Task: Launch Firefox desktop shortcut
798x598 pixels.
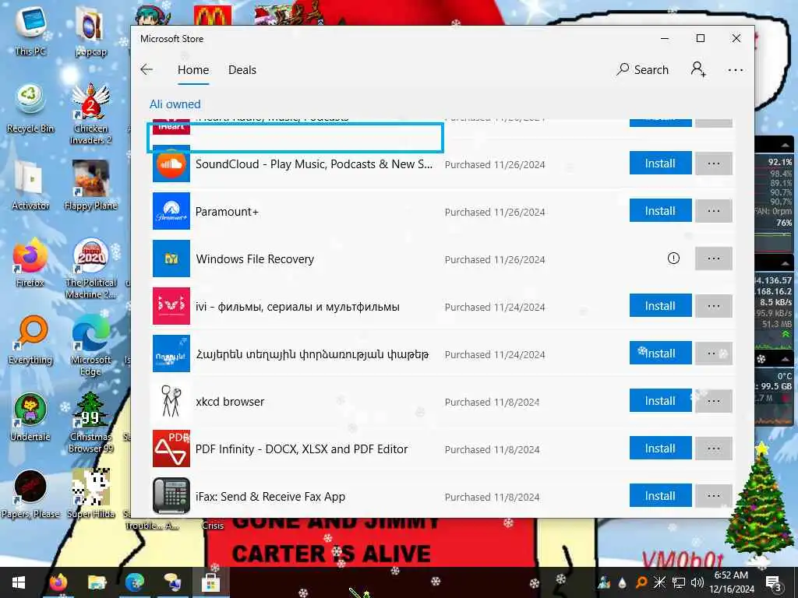Action: (x=30, y=262)
